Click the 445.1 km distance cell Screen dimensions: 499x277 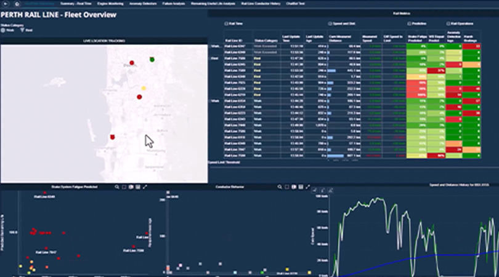click(x=344, y=71)
